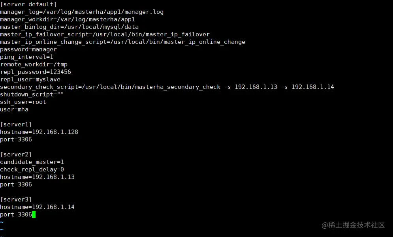The height and width of the screenshot is (237, 393).
Task: Click the [server1] section header
Action: (16, 124)
